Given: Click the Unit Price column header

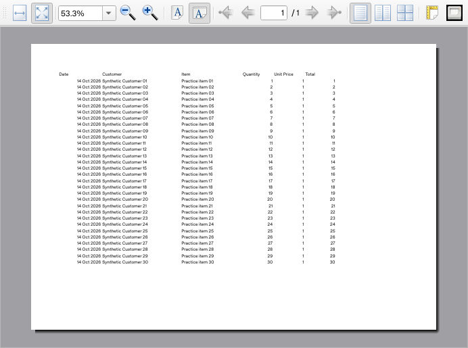Looking at the screenshot, I should (283, 74).
